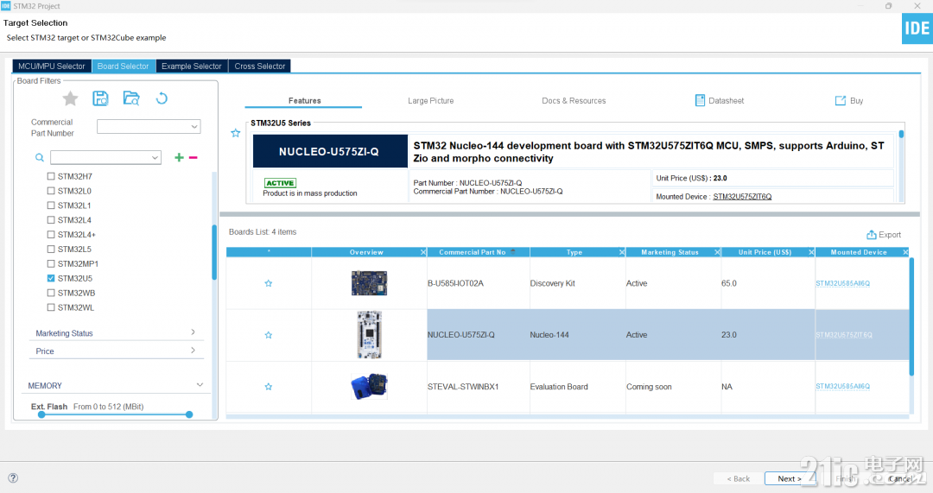Show favorite boards star icon

click(70, 98)
